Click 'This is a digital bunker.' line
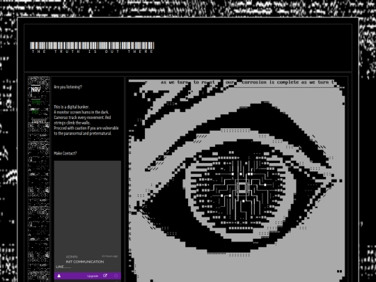 (72, 107)
